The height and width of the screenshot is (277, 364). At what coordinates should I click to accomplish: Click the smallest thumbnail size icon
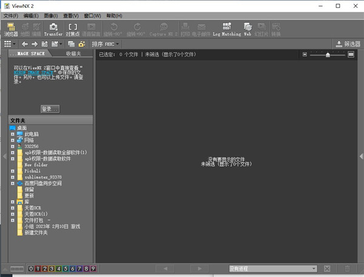(305, 55)
